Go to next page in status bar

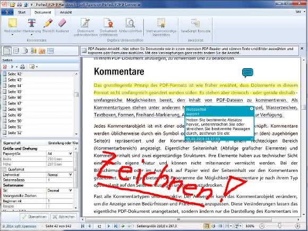pyautogui.click(x=108, y=226)
